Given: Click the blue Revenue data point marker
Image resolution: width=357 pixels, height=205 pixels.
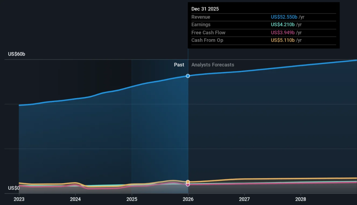Looking at the screenshot, I should [188, 76].
